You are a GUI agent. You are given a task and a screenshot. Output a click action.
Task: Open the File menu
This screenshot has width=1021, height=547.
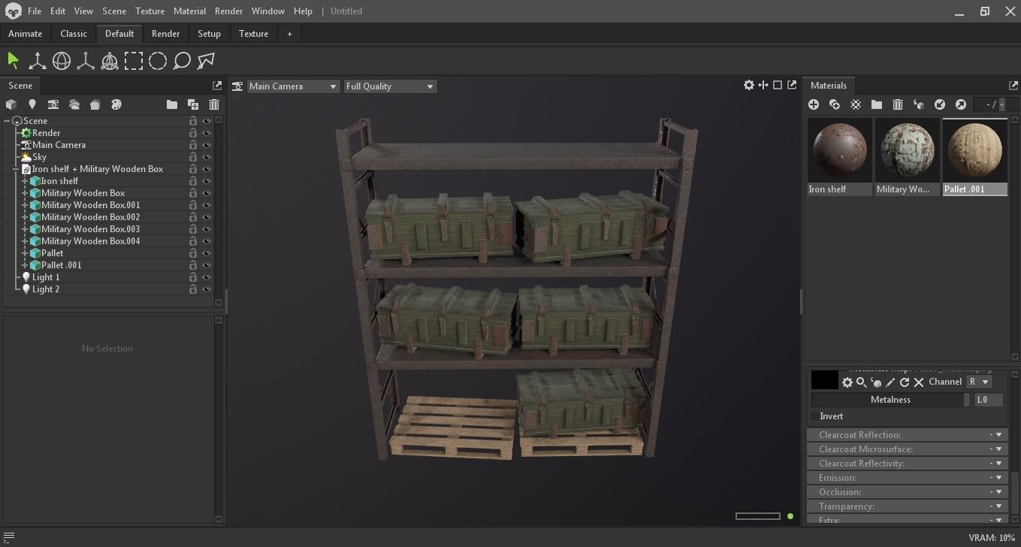pyautogui.click(x=35, y=11)
